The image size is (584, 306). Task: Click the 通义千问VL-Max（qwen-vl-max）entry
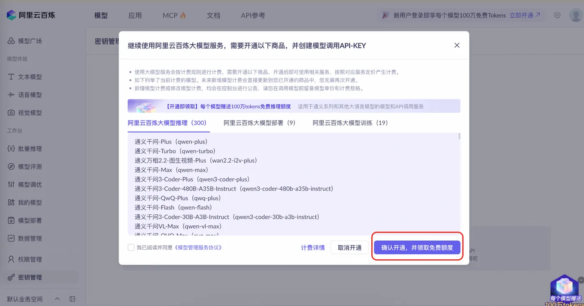tap(178, 226)
